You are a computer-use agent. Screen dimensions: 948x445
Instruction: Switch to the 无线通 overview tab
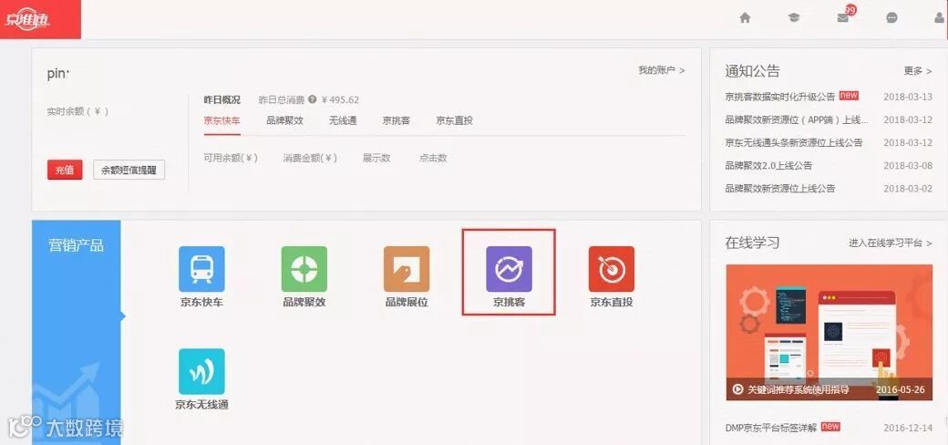click(x=343, y=120)
